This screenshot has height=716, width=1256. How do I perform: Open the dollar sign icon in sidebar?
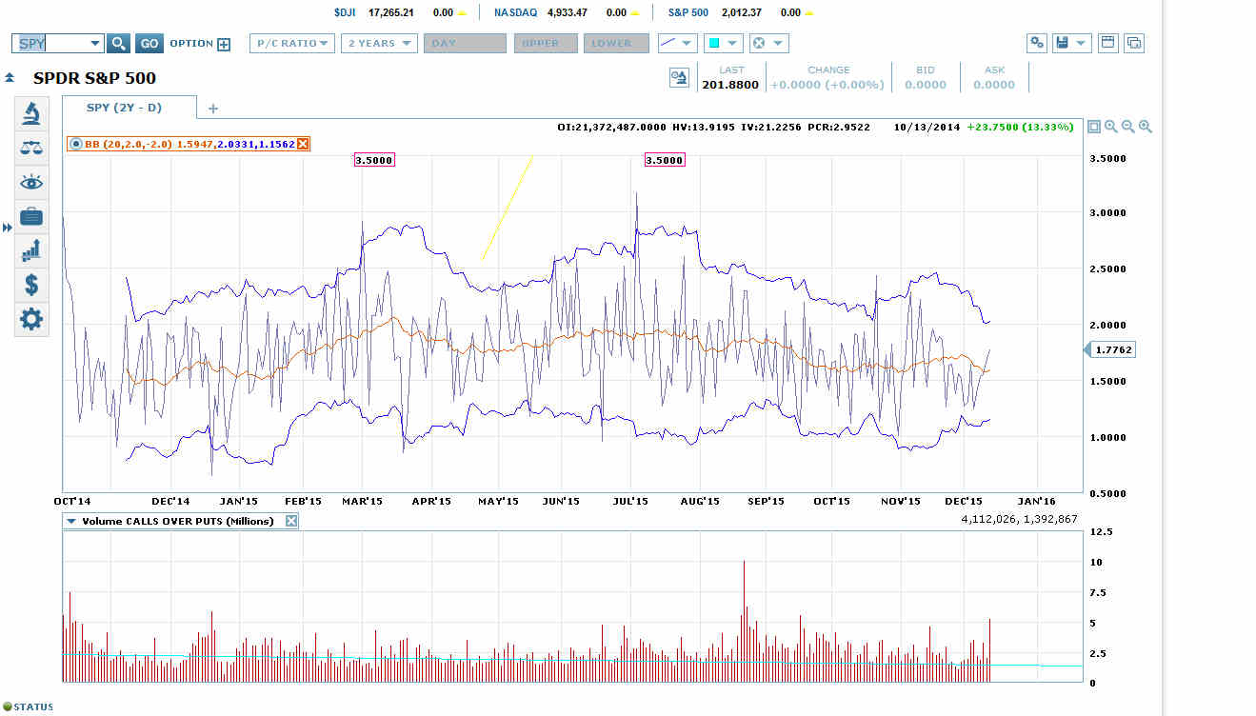pos(31,285)
